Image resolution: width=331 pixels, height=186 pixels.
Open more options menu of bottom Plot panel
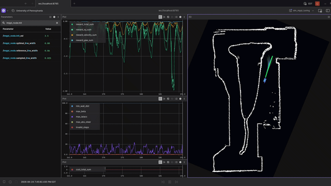pos(184,162)
